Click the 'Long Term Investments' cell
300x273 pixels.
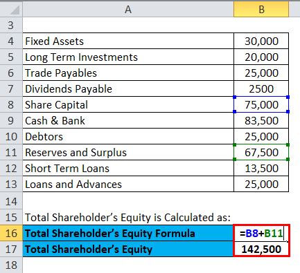128,57
